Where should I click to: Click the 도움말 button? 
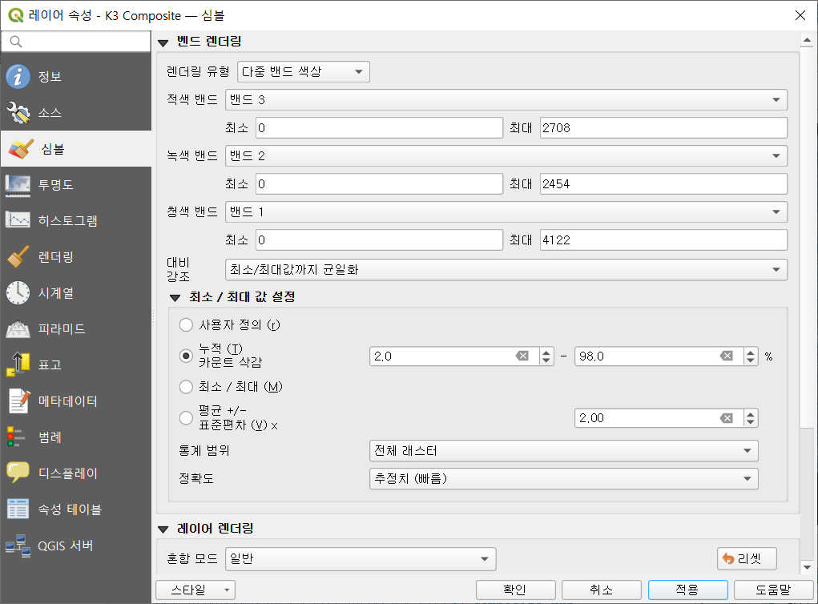coord(774,590)
